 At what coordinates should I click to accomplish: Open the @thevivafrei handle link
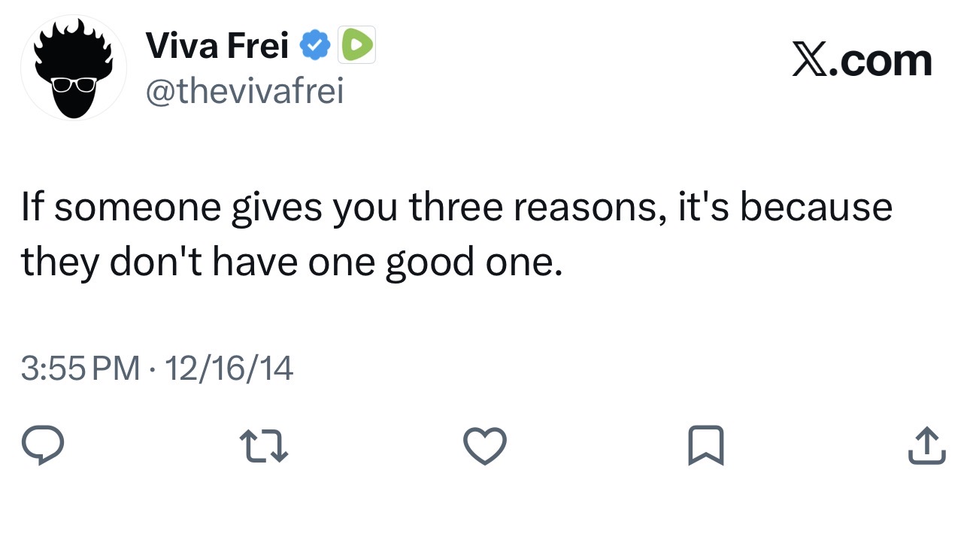point(244,92)
